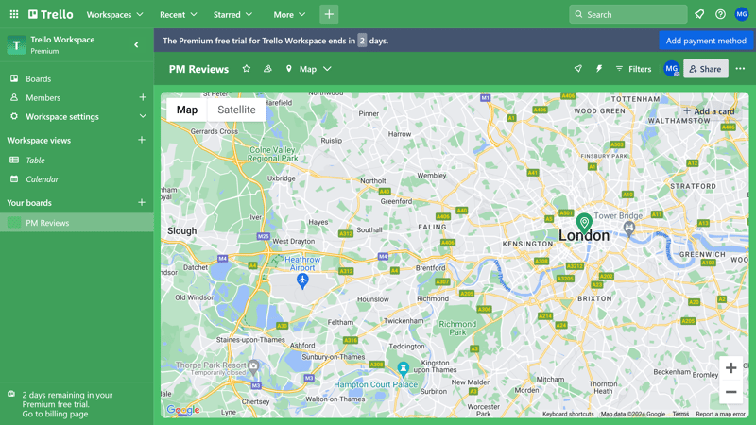The height and width of the screenshot is (425, 756).
Task: Click the green card pin over London
Action: (x=584, y=224)
